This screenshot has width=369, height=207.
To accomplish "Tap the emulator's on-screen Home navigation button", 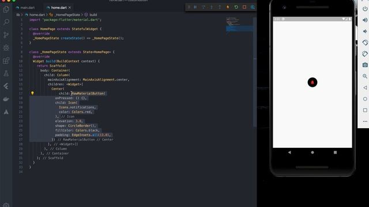I will [x=312, y=152].
